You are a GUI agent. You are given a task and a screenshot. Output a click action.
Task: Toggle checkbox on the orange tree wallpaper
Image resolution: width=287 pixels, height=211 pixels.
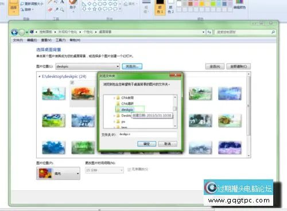[72, 83]
